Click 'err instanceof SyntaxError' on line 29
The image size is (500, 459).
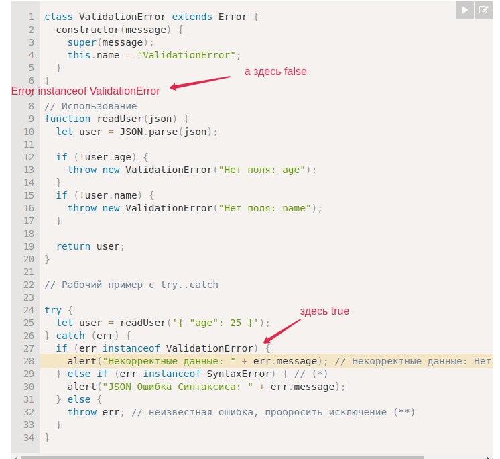195,374
